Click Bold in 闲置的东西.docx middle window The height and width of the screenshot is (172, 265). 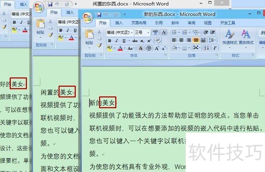pyautogui.click(x=61, y=30)
